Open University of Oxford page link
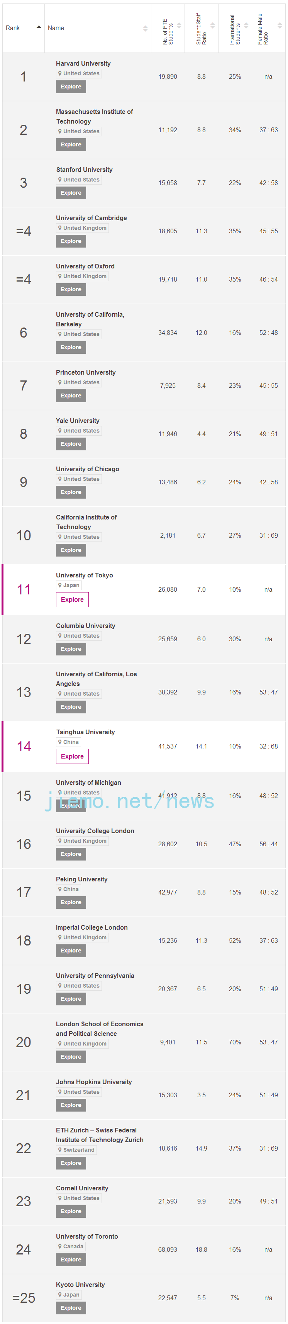Viewport: 288px width, 1324px height. coord(85,266)
